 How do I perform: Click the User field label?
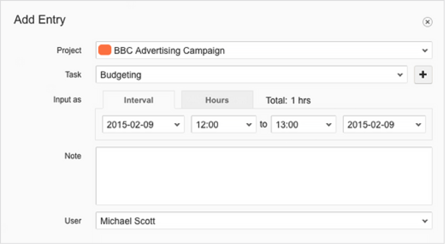point(73,221)
